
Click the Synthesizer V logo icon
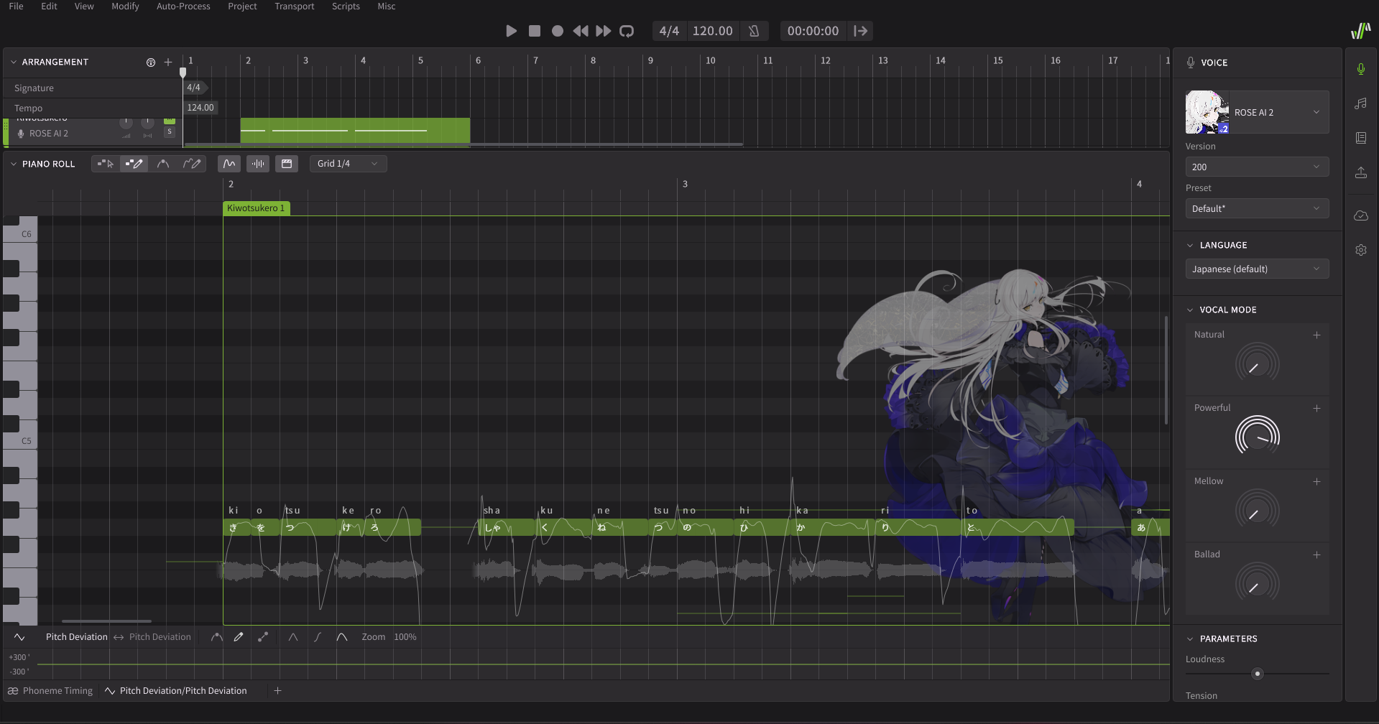tap(1360, 31)
